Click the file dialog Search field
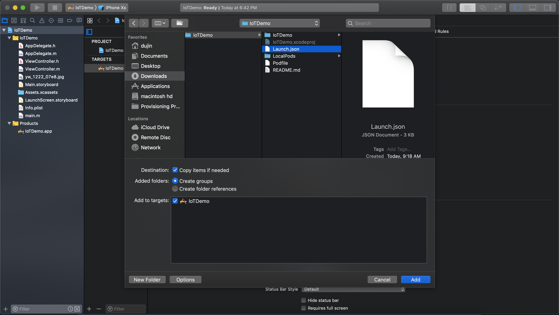 point(388,23)
